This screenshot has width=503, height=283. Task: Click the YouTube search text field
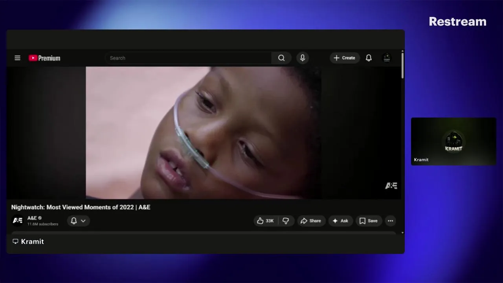coord(188,58)
